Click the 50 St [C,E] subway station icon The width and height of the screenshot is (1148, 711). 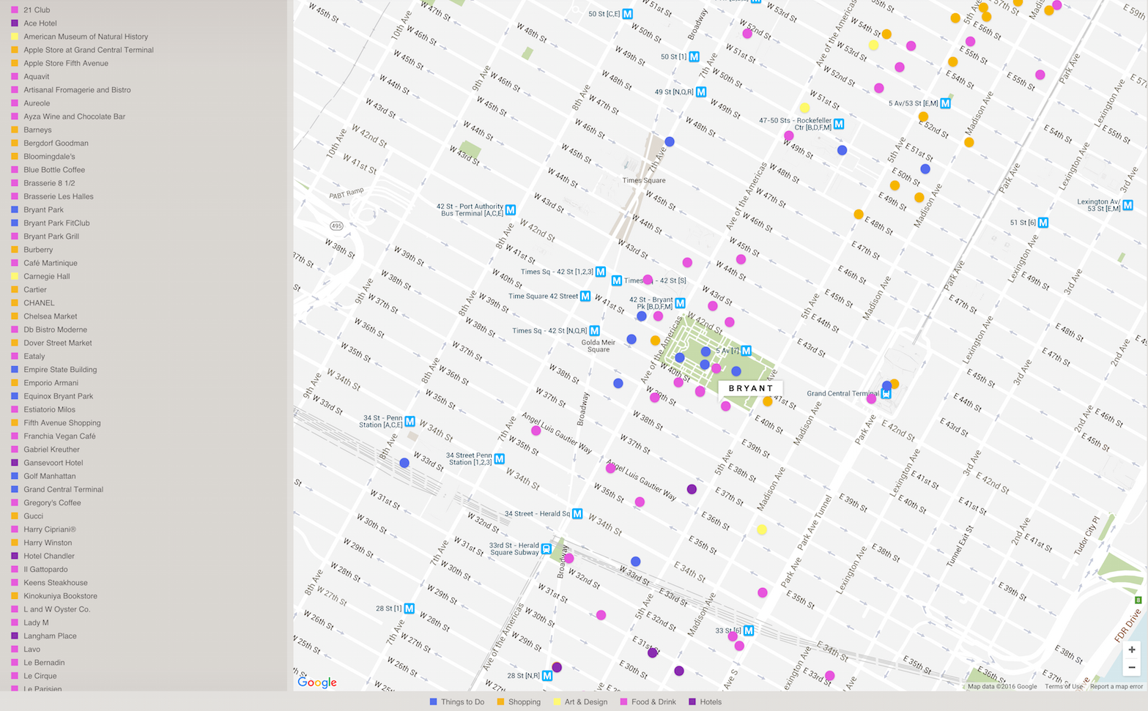point(627,14)
